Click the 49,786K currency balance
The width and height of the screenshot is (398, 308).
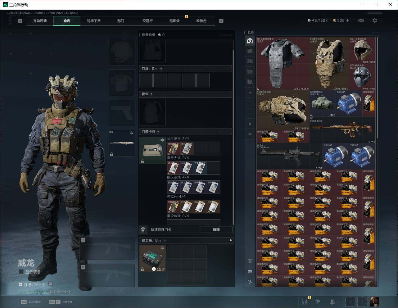point(318,20)
